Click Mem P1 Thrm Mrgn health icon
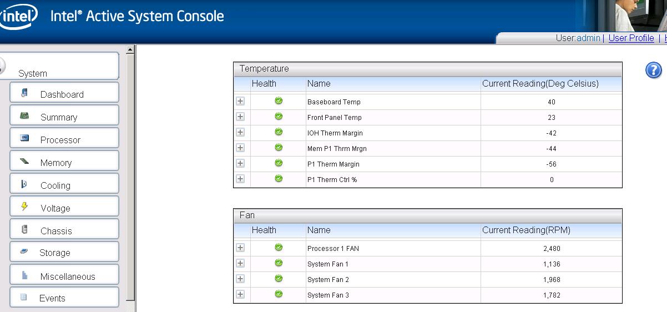667x312 pixels. pyautogui.click(x=279, y=148)
